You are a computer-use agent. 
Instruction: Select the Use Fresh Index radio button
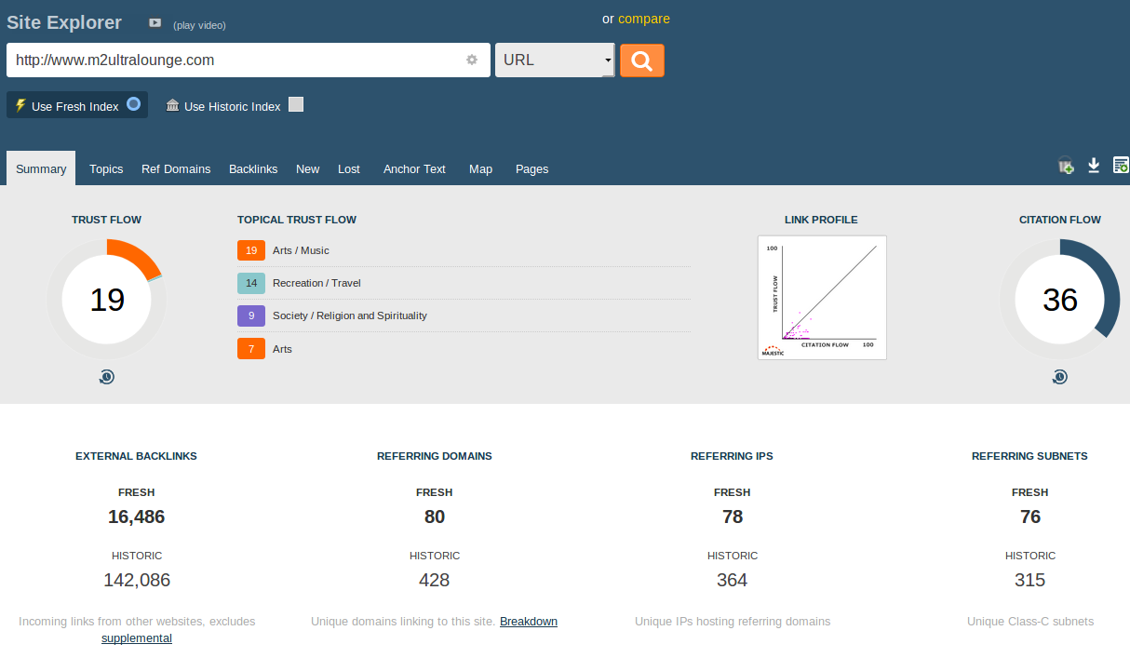tap(134, 104)
